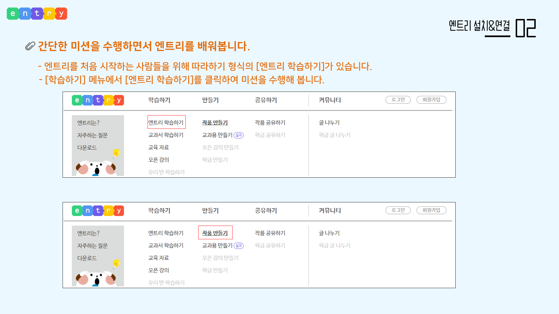Click 로그인 button in lower screenshot

click(398, 210)
